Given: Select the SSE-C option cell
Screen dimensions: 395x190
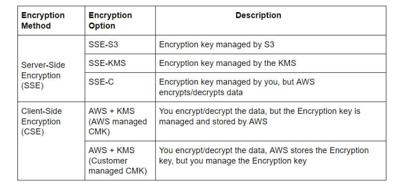Looking at the screenshot, I should [x=120, y=87].
